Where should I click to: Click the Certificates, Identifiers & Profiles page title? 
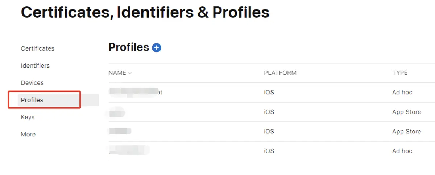tap(145, 12)
